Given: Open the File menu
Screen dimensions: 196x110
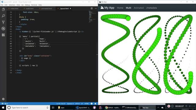Looking at the screenshot, I should point(2,5).
